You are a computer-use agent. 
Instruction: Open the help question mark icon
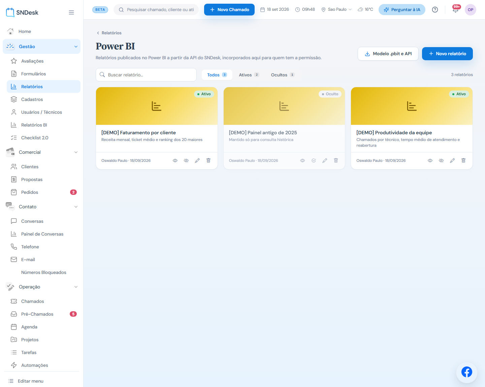(x=435, y=9)
